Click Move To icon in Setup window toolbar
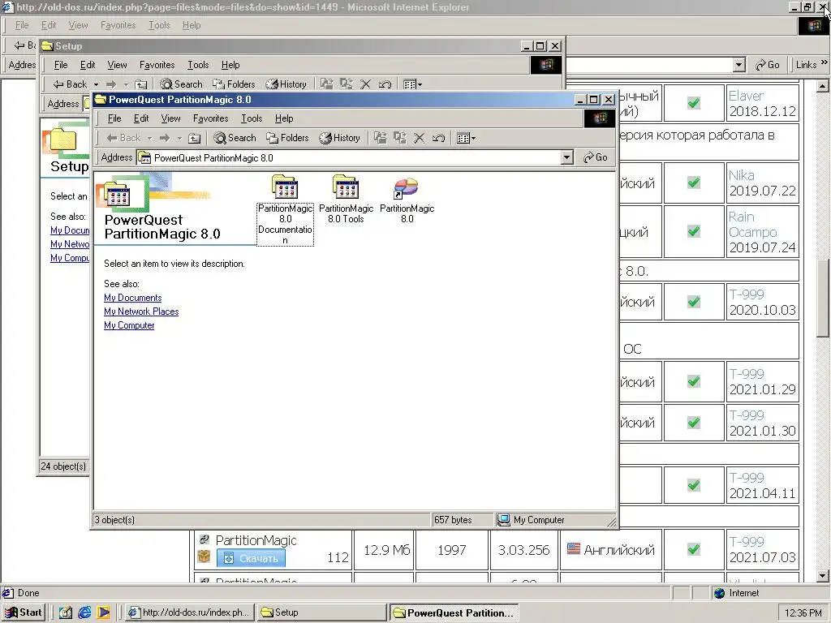Screen dimensions: 831x623 tap(326, 84)
